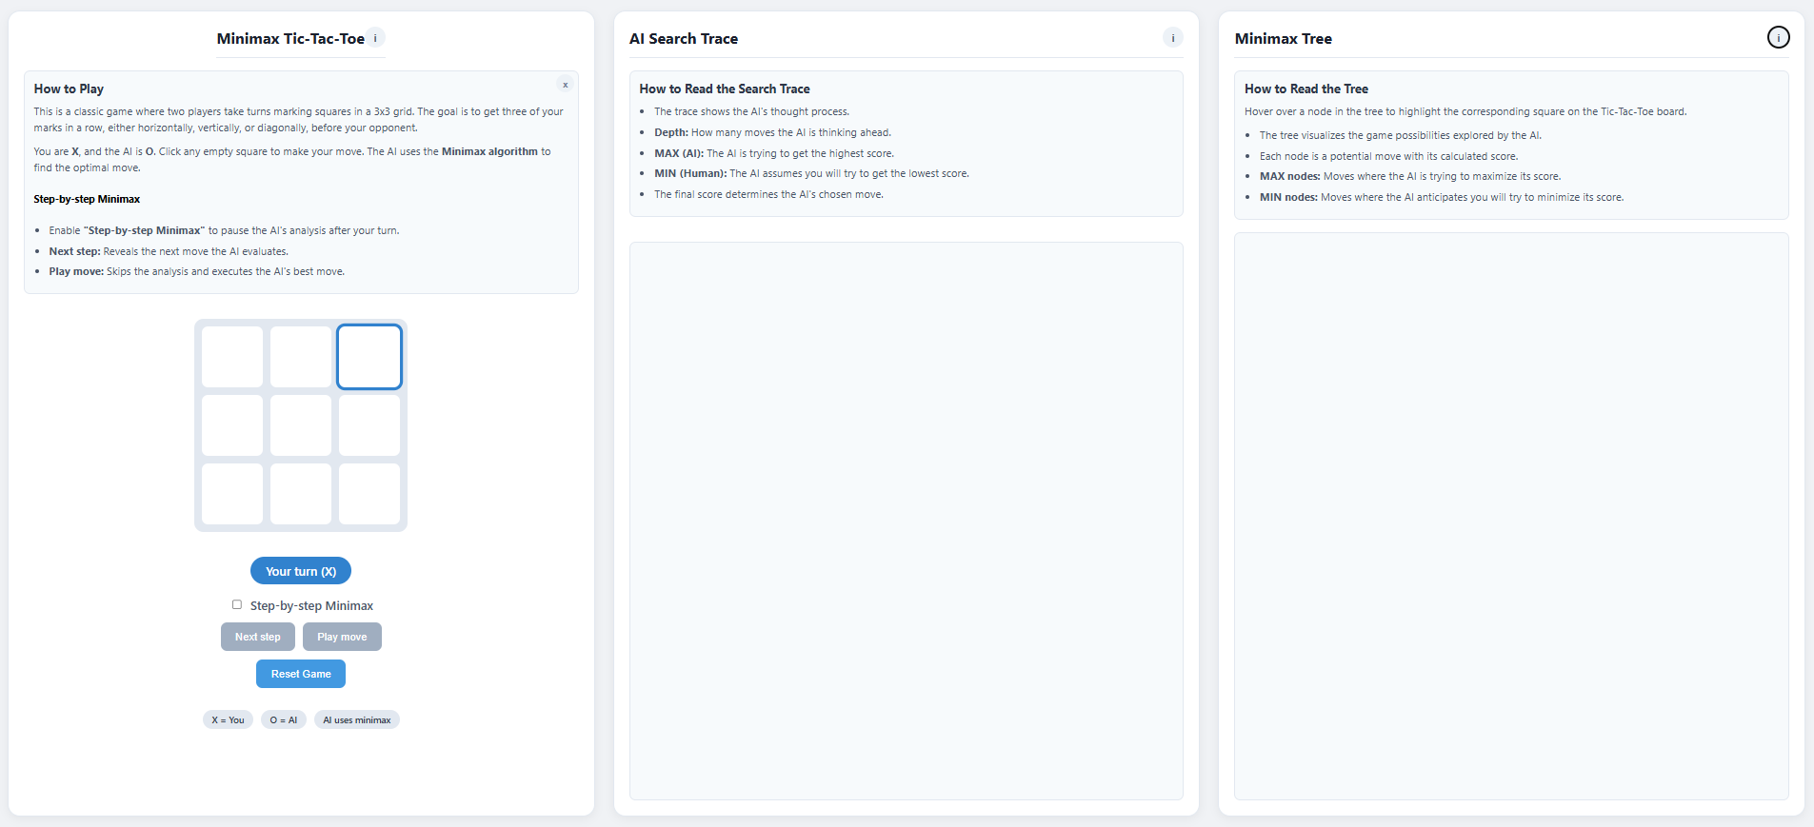Mark the bottom-right board square
The image size is (1814, 827).
(x=369, y=494)
